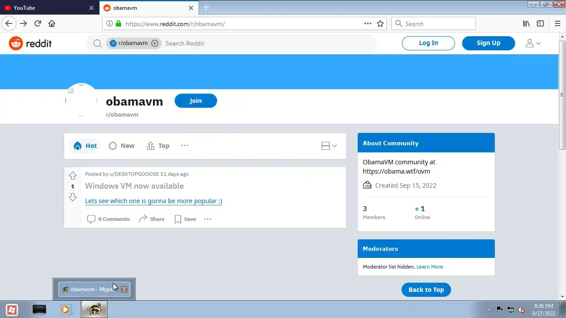View the green padlock connection details
Screen dimensions: 566x318
(x=118, y=24)
